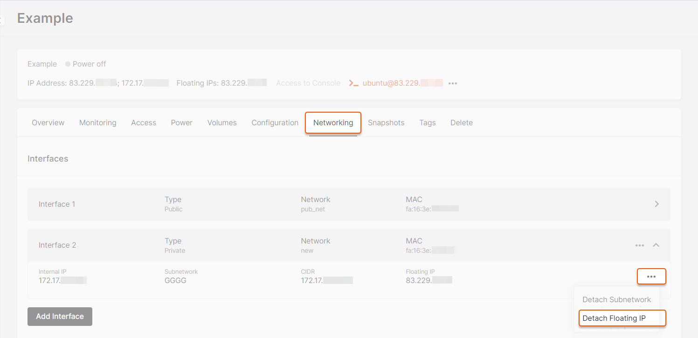Open the console terminal prompt icon
Viewport: 698px width, 338px height.
pos(353,83)
